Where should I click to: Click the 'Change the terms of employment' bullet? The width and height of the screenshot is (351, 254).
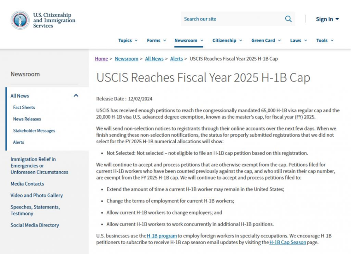coord(170,201)
